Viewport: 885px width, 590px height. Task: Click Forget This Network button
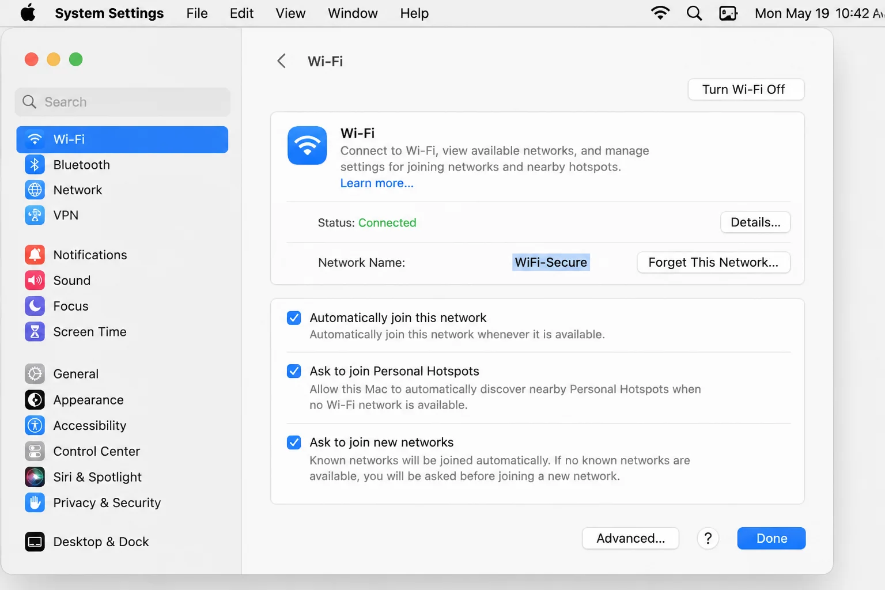pyautogui.click(x=713, y=263)
